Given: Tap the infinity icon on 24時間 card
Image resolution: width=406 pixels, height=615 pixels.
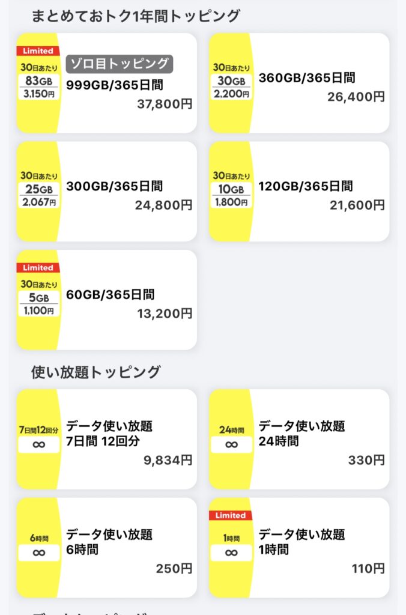Looking at the screenshot, I should [231, 446].
